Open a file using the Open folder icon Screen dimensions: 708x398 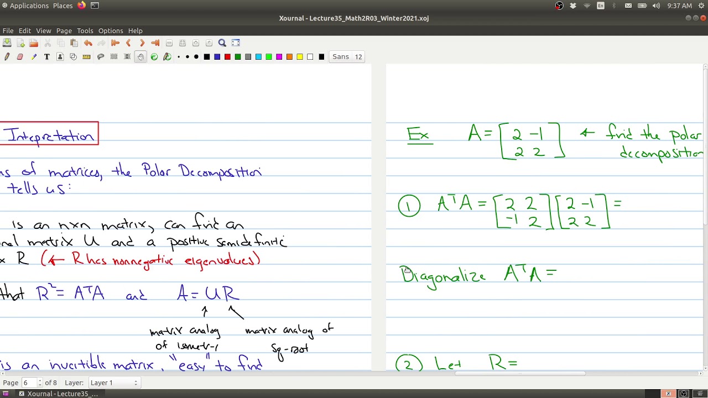point(34,43)
